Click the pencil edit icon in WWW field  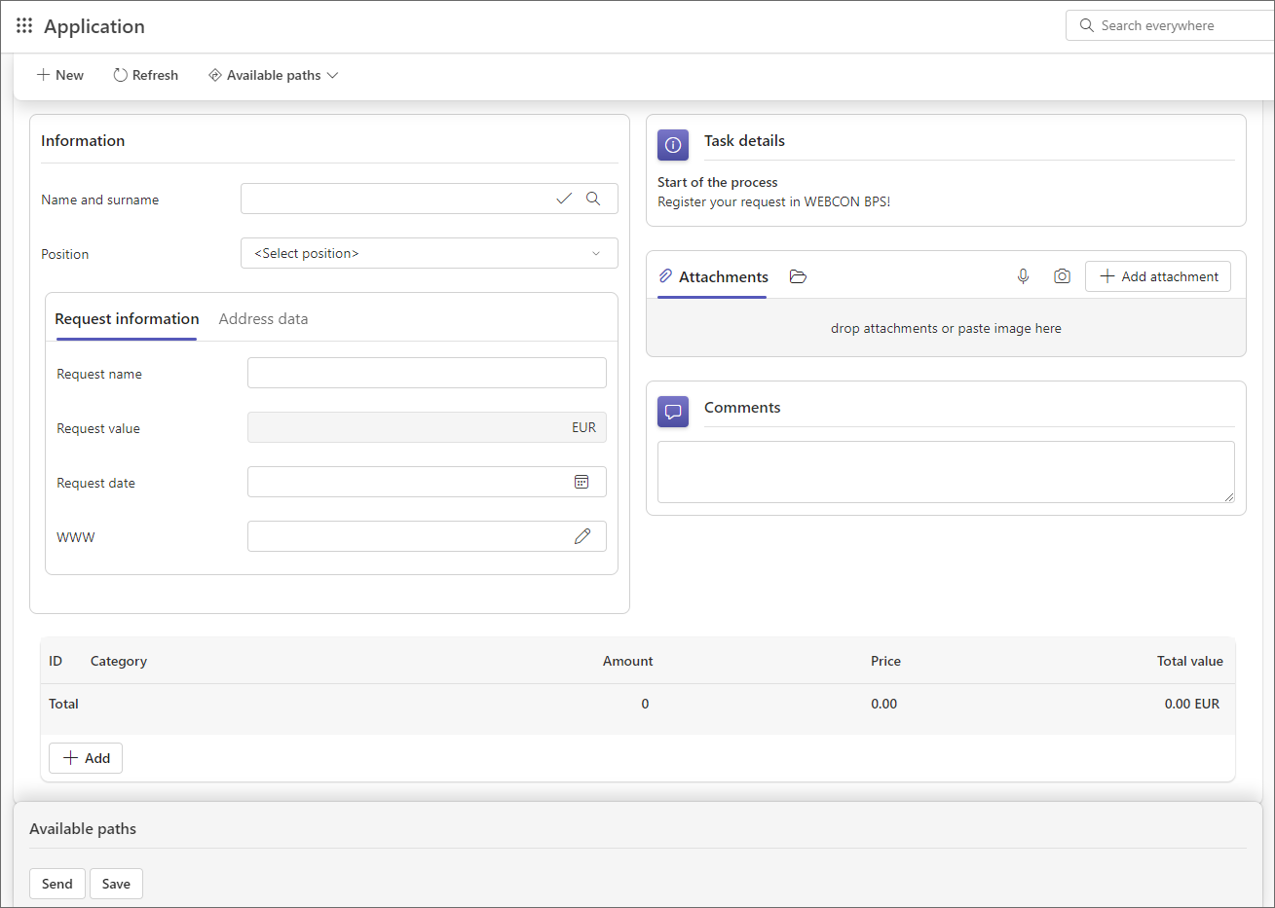pos(582,536)
